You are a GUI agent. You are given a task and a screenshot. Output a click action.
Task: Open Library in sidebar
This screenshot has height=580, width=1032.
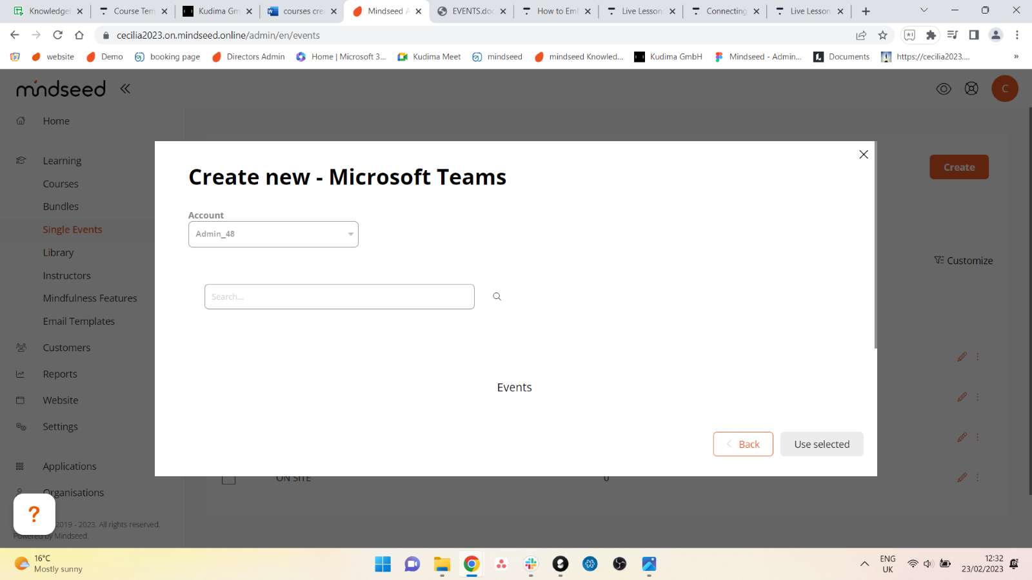(58, 253)
